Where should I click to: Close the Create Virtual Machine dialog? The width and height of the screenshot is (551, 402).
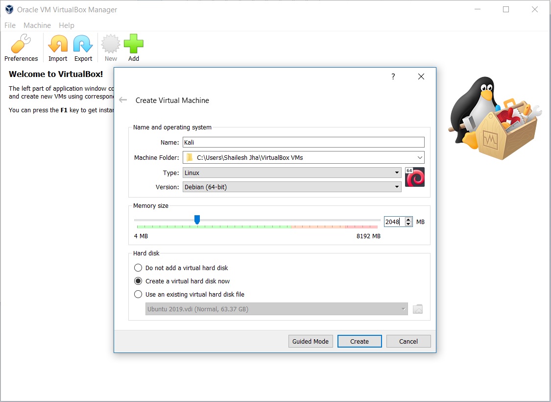pos(421,76)
